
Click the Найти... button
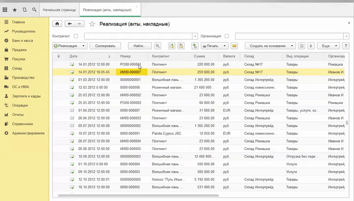pyautogui.click(x=140, y=46)
